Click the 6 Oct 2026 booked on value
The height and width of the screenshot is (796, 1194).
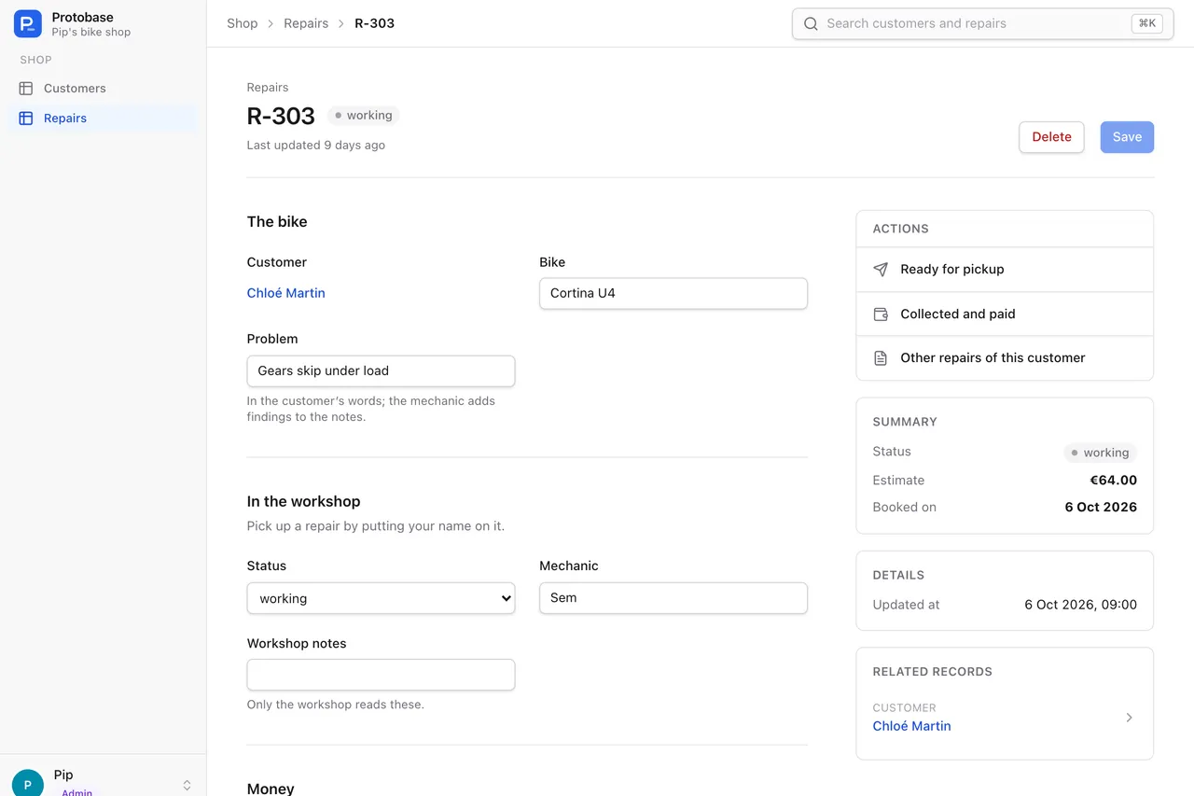click(x=1101, y=508)
